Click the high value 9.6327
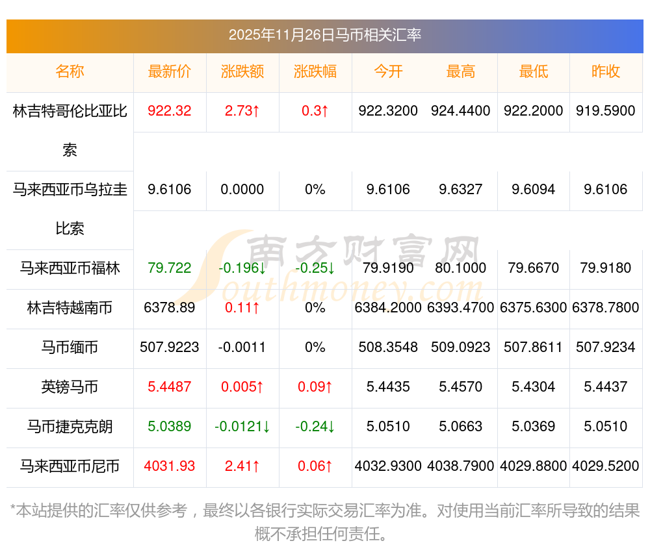Screen dimensions: 650x554 (x=461, y=190)
